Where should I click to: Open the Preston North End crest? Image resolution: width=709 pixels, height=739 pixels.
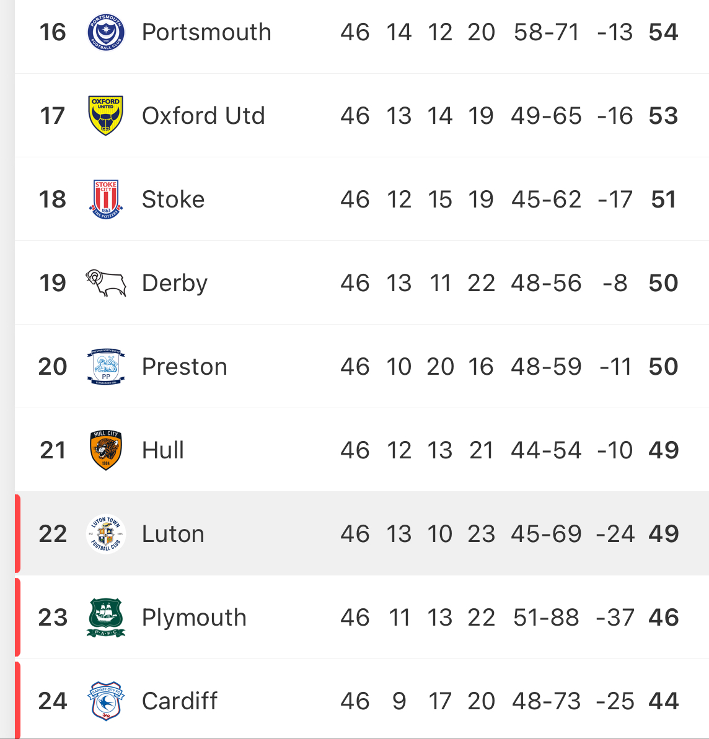pyautogui.click(x=106, y=367)
